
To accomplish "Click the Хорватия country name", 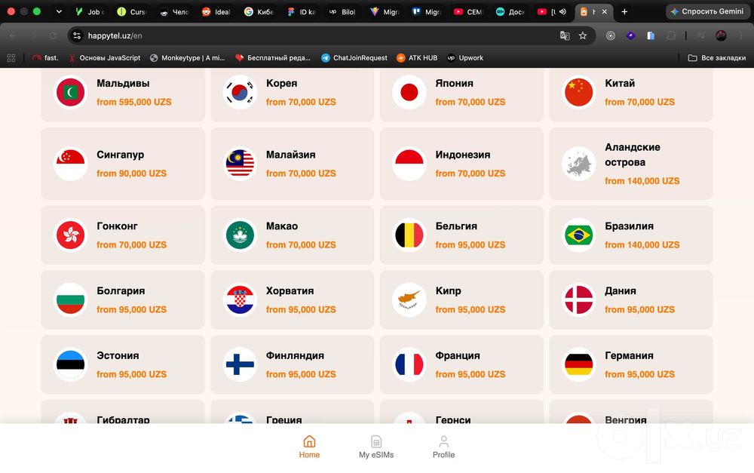I will (290, 290).
